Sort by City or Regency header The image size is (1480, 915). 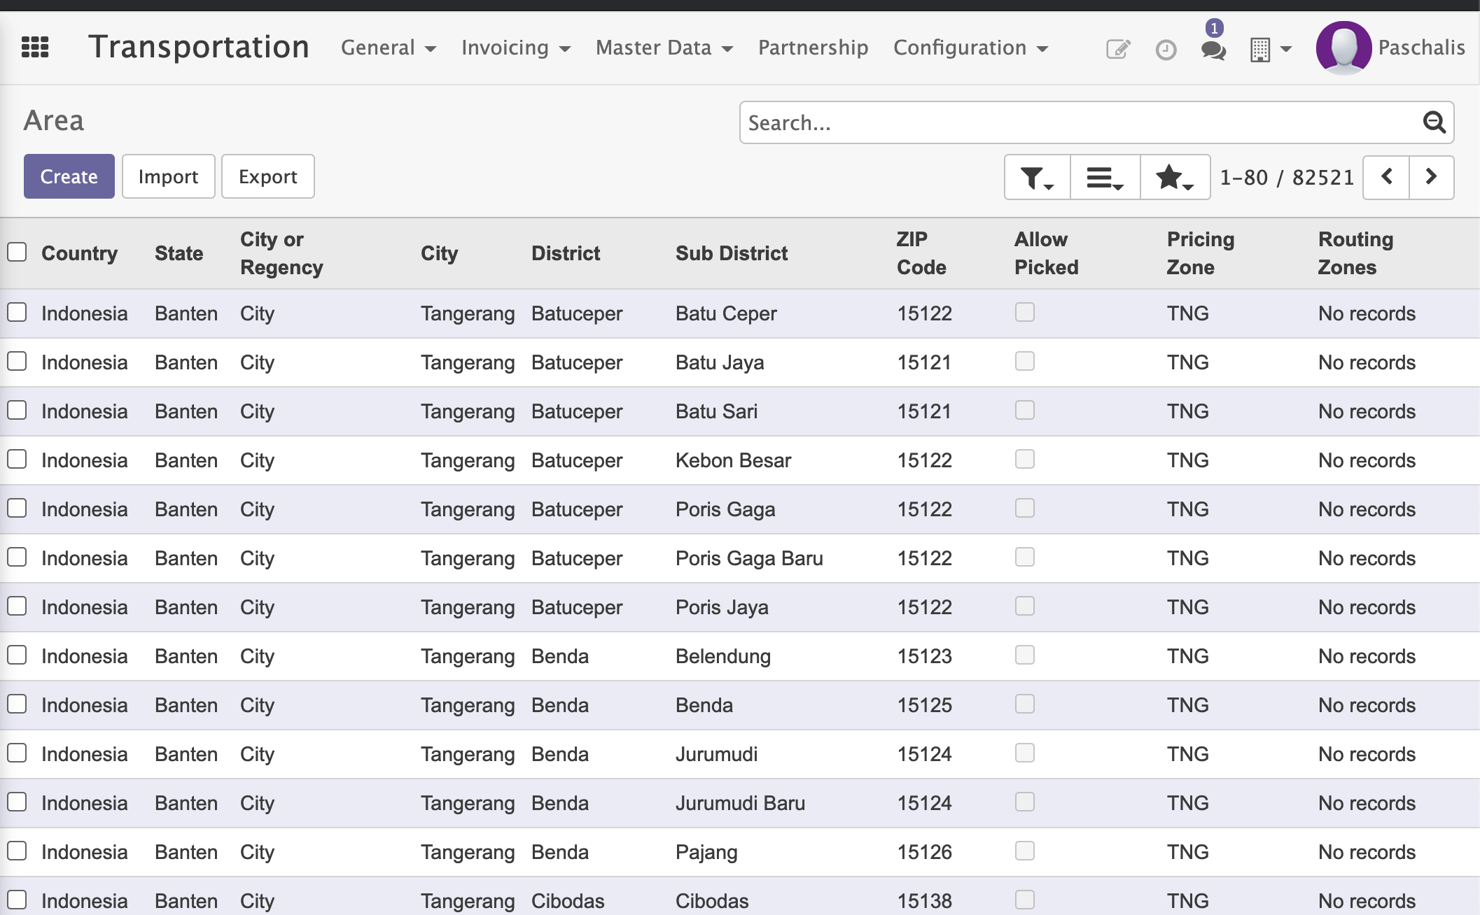[281, 253]
